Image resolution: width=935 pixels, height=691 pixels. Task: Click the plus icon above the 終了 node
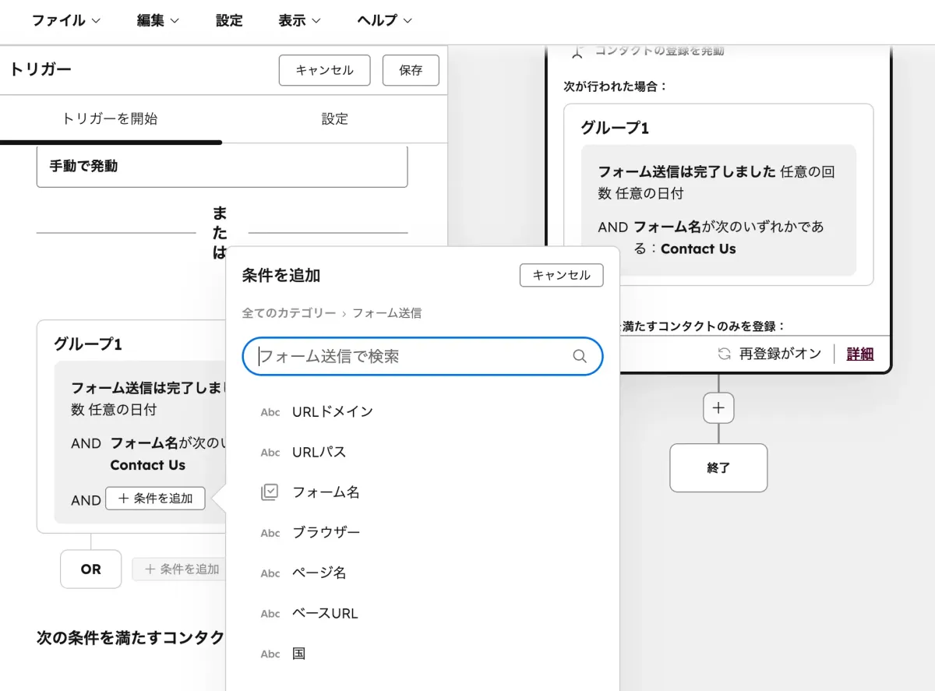718,407
